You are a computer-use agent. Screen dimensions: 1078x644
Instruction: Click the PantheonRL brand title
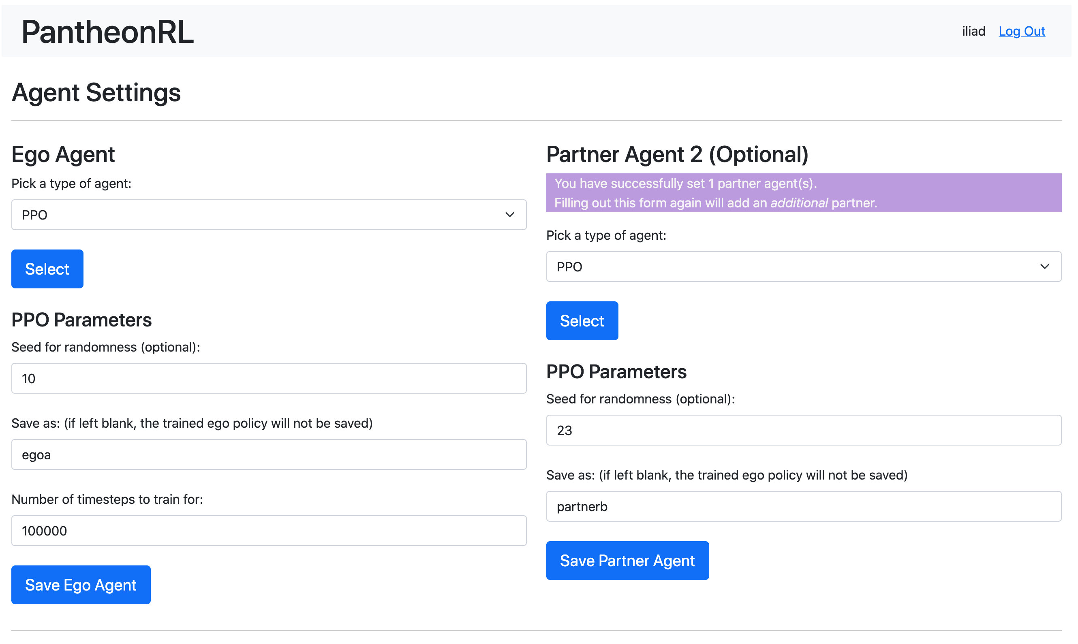tap(108, 32)
